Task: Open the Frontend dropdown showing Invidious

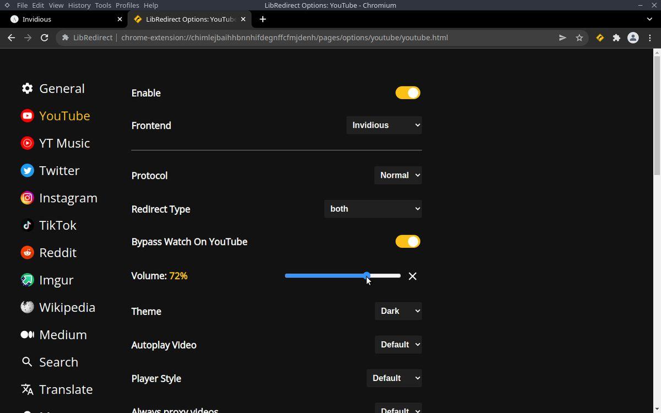Action: pos(384,125)
